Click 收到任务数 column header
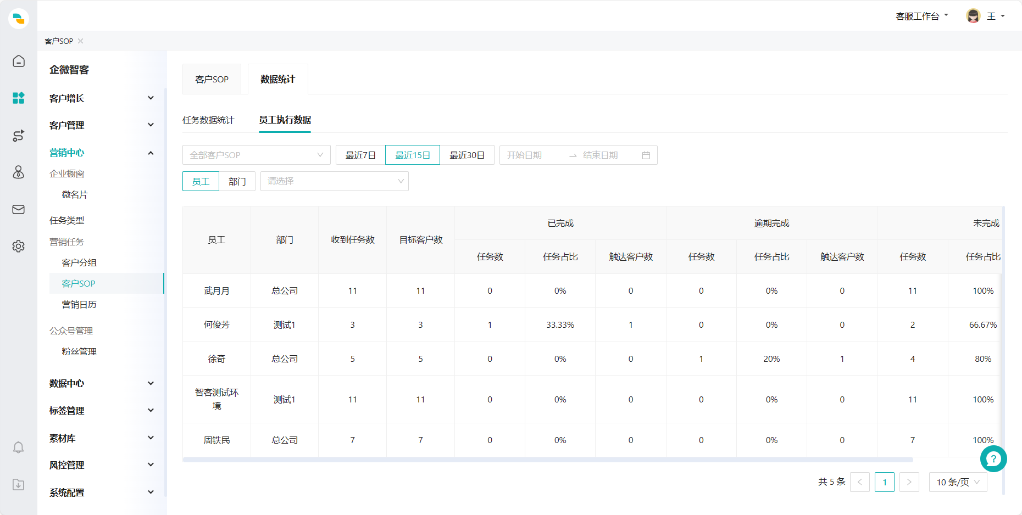This screenshot has height=515, width=1022. click(353, 240)
